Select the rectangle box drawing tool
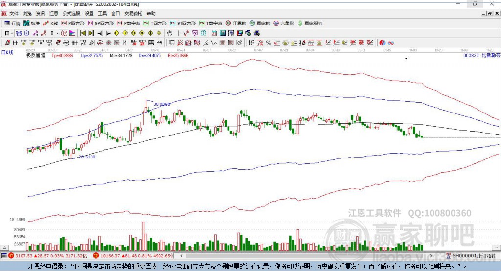 tap(172, 43)
